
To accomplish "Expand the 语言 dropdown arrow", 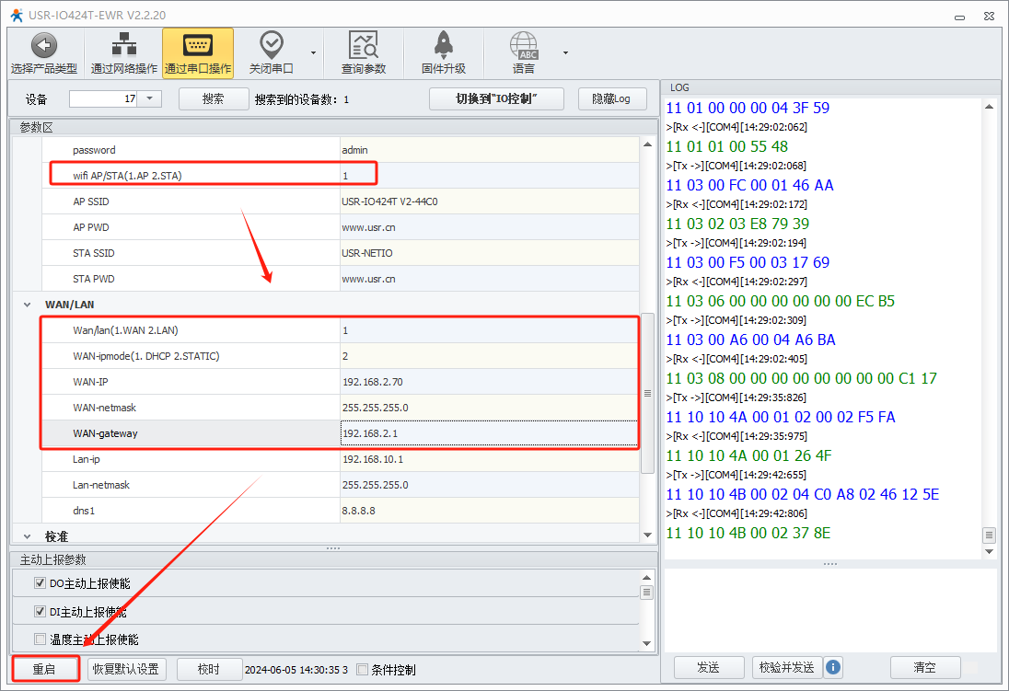I will pyautogui.click(x=565, y=52).
